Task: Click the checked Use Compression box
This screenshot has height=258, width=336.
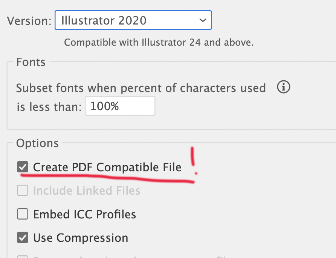Action: click(x=22, y=238)
